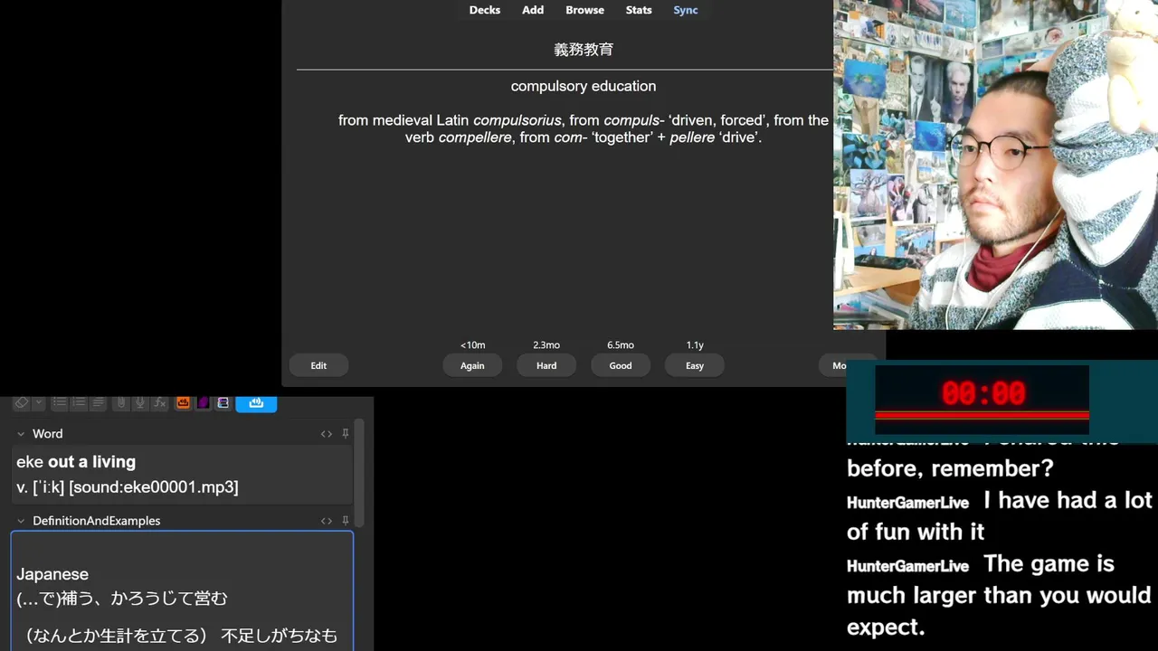Click the blue highlighted audio add-on button
Viewport: 1158px width, 651px height.
(256, 402)
